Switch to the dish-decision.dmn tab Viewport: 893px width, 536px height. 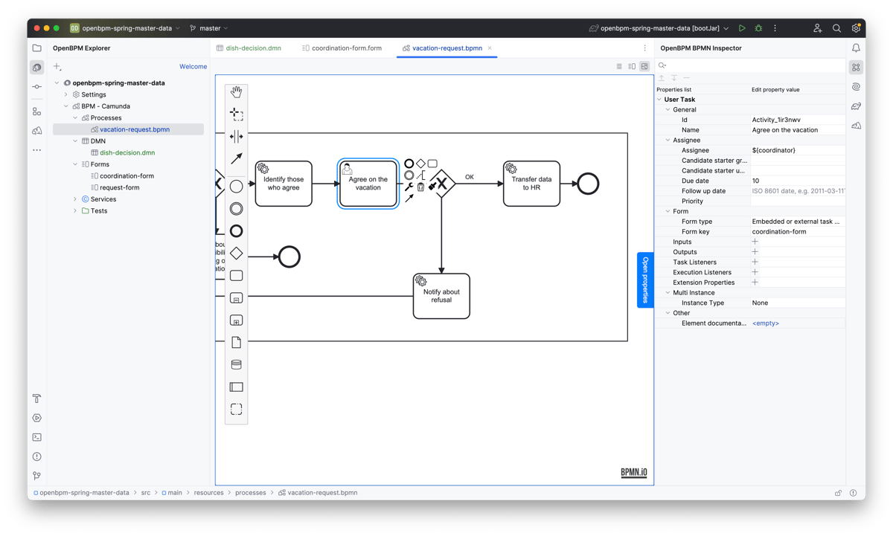pyautogui.click(x=253, y=48)
